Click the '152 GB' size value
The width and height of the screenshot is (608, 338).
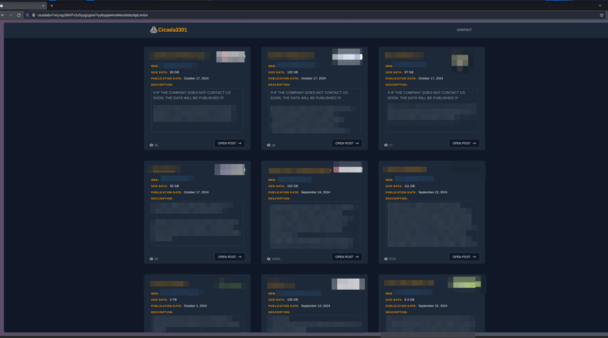[292, 186]
